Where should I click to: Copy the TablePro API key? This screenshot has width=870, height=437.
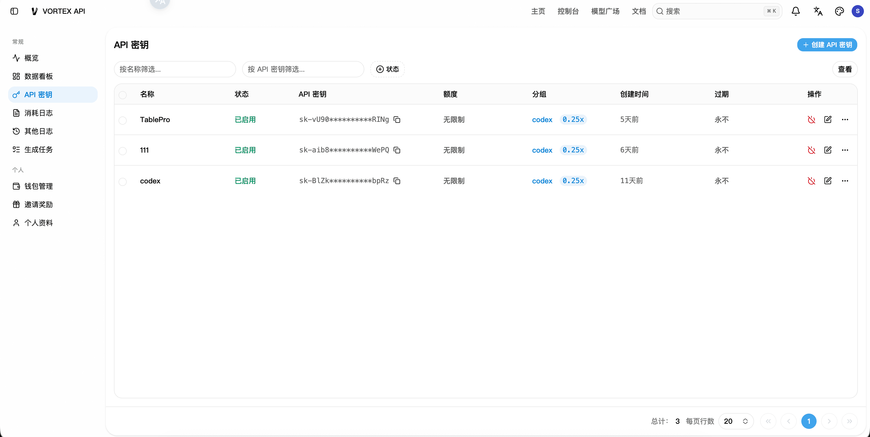[x=397, y=120]
